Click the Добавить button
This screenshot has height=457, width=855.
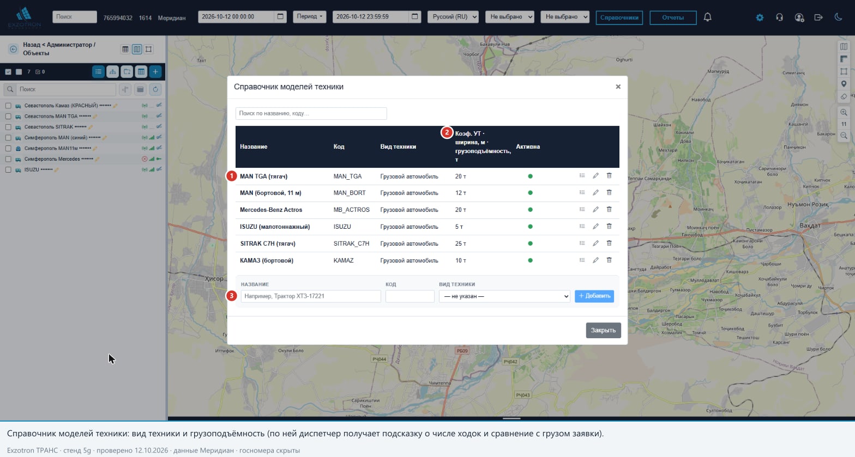coord(594,296)
